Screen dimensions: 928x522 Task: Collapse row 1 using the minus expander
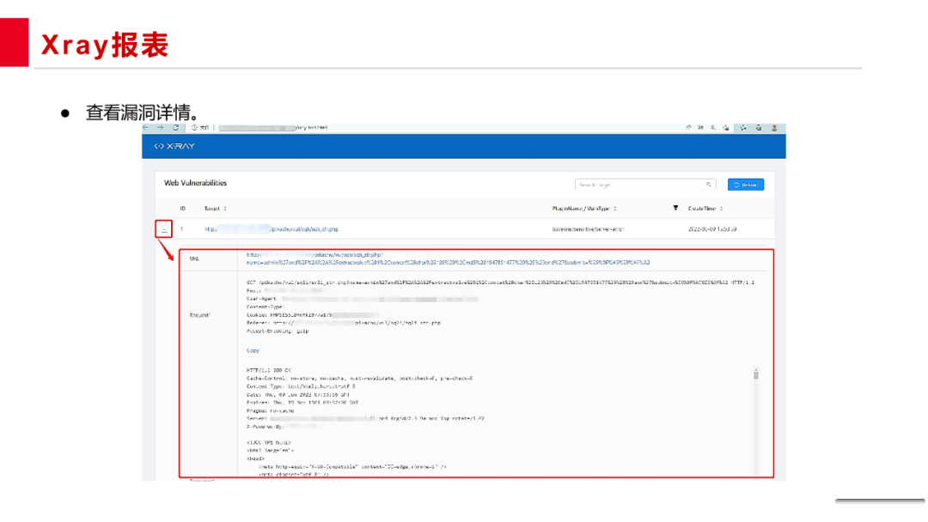(x=164, y=229)
